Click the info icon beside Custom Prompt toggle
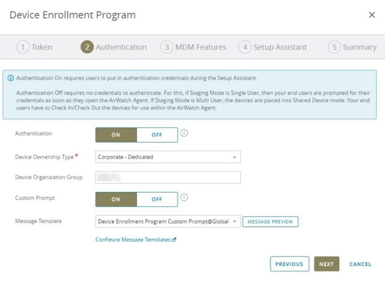The image size is (385, 284). pyautogui.click(x=184, y=198)
